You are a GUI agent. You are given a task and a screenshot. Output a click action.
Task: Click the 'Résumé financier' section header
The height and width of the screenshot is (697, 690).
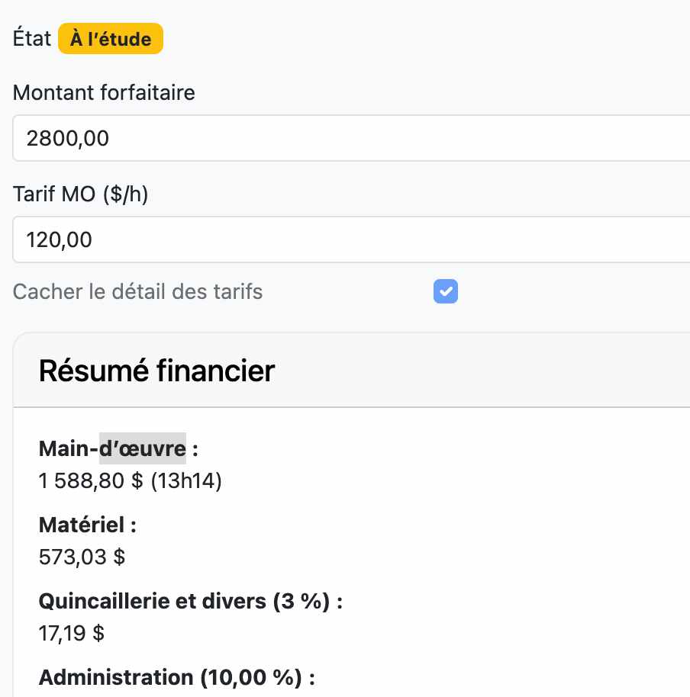[x=156, y=371]
